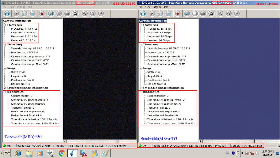Image resolution: width=280 pixels, height=158 pixels.
Task: Expand Embedded image information in GS3-U3-41C6C window
Action: pos(141,88)
